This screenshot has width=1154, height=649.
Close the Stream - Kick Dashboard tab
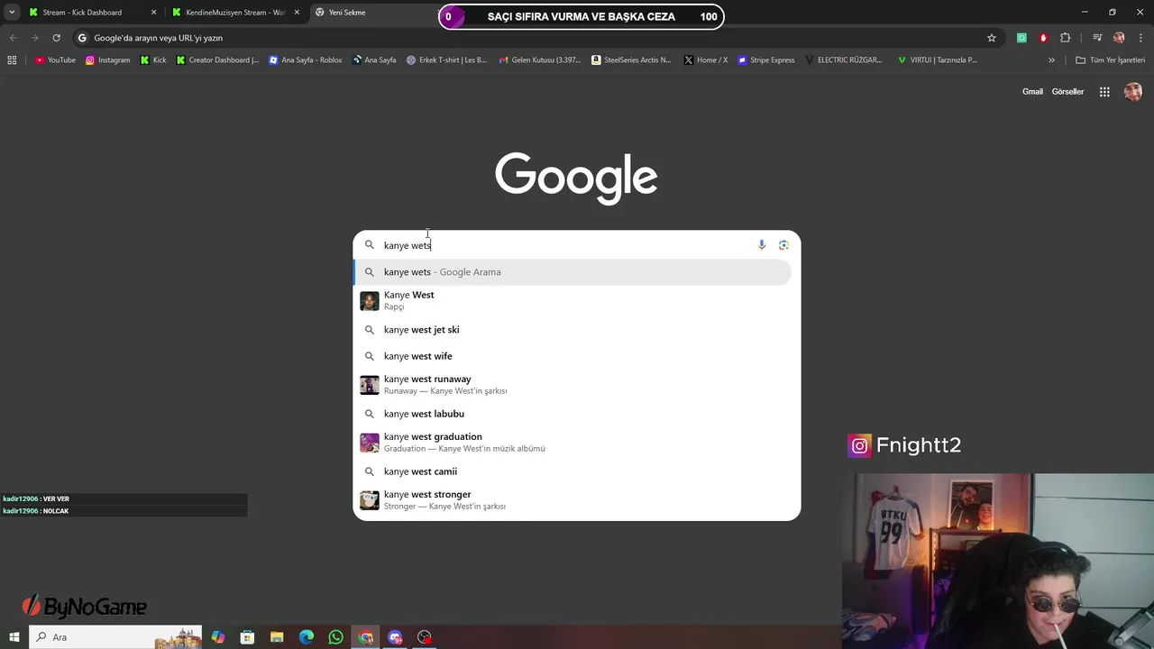[x=153, y=13]
